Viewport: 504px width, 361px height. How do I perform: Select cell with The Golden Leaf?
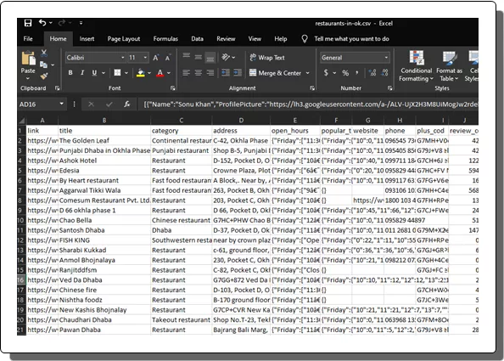(104, 141)
